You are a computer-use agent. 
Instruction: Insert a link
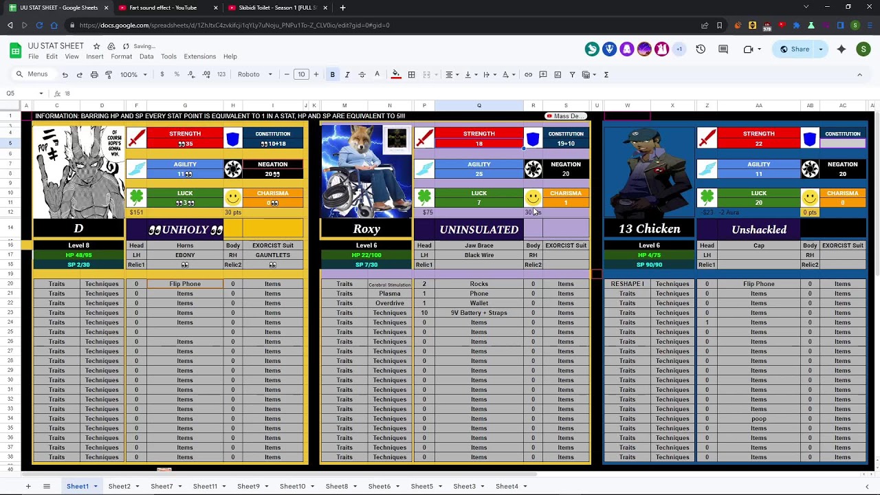click(528, 74)
